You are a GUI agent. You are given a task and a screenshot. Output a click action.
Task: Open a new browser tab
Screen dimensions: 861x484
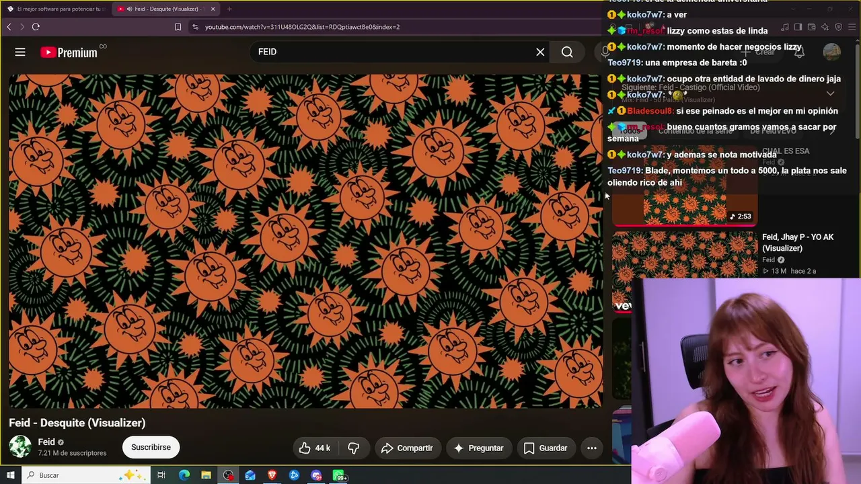229,9
